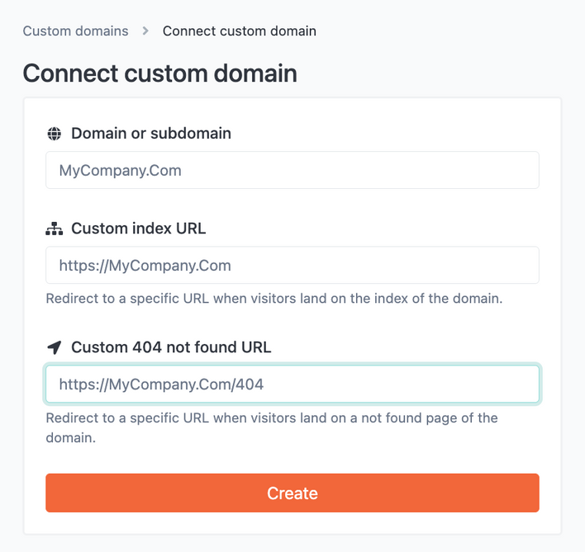This screenshot has height=552, width=585.
Task: Focus the Custom index URL input field
Action: point(292,265)
